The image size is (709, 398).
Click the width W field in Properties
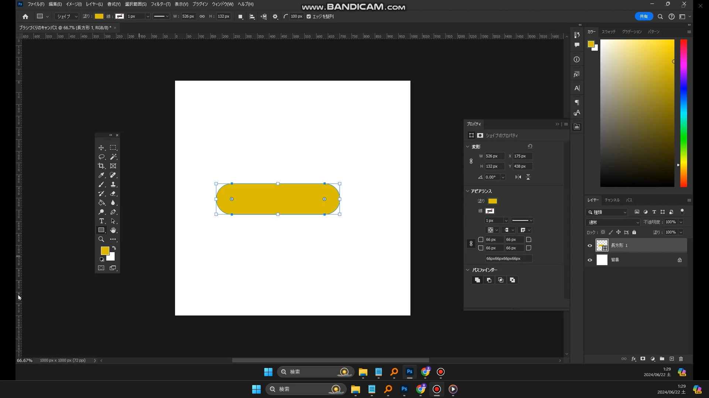pos(494,156)
